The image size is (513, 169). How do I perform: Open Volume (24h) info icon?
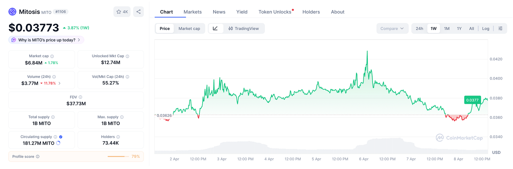click(x=54, y=77)
